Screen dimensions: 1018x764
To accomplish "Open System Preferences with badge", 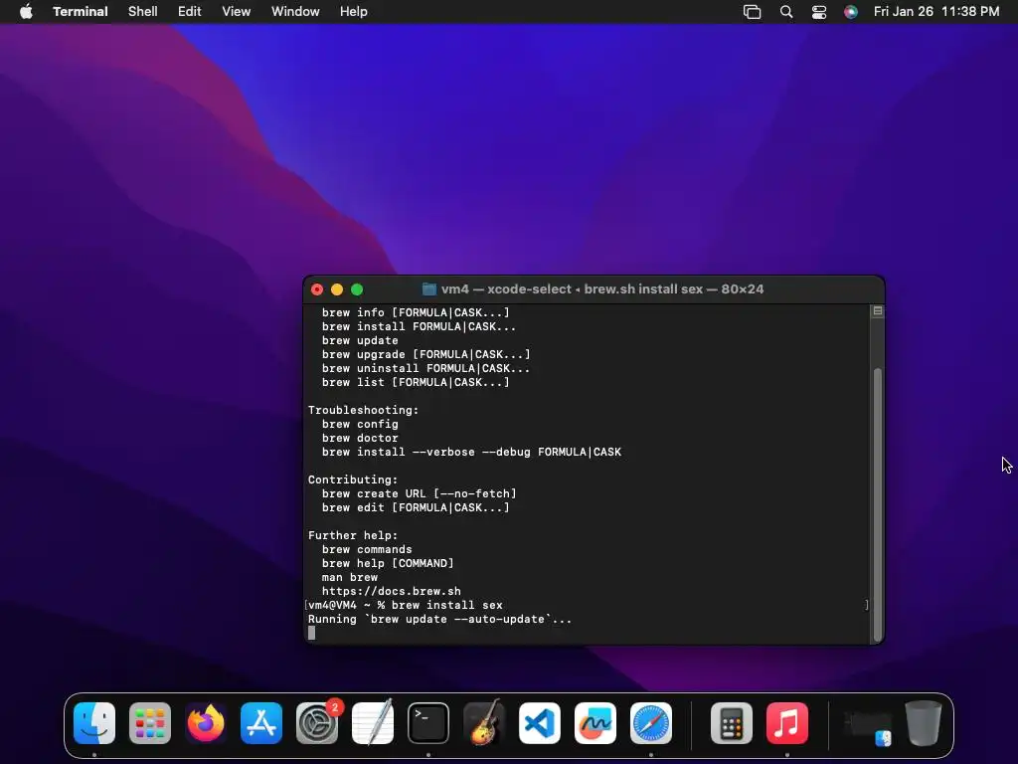I will click(x=317, y=723).
